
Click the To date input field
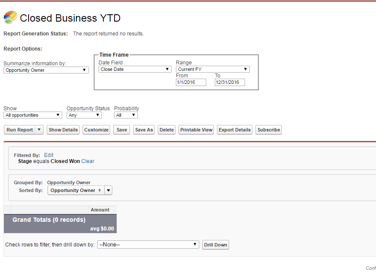(x=229, y=82)
